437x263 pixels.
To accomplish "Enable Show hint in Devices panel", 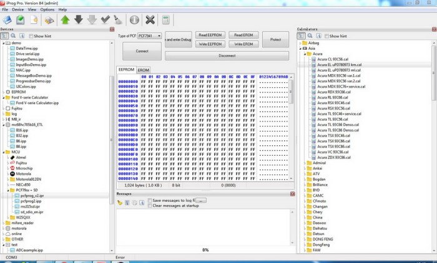I will click(x=31, y=36).
